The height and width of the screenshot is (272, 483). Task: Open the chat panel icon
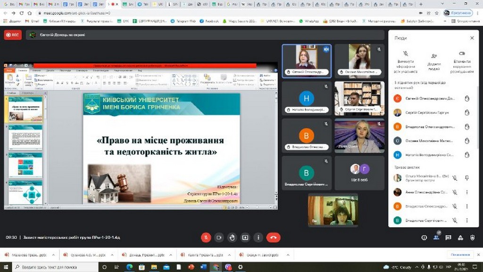coord(448,238)
